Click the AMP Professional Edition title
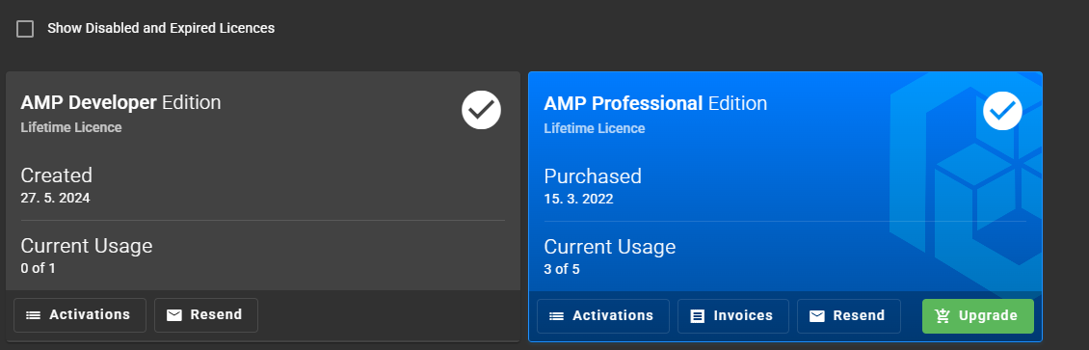 tap(655, 103)
